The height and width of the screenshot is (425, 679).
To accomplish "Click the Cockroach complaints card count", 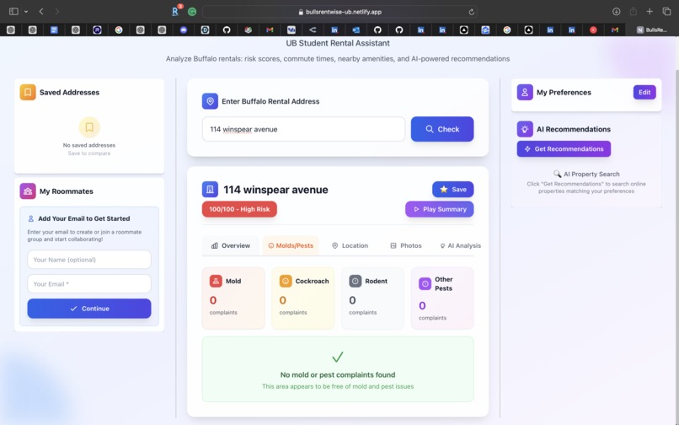I will click(x=283, y=300).
